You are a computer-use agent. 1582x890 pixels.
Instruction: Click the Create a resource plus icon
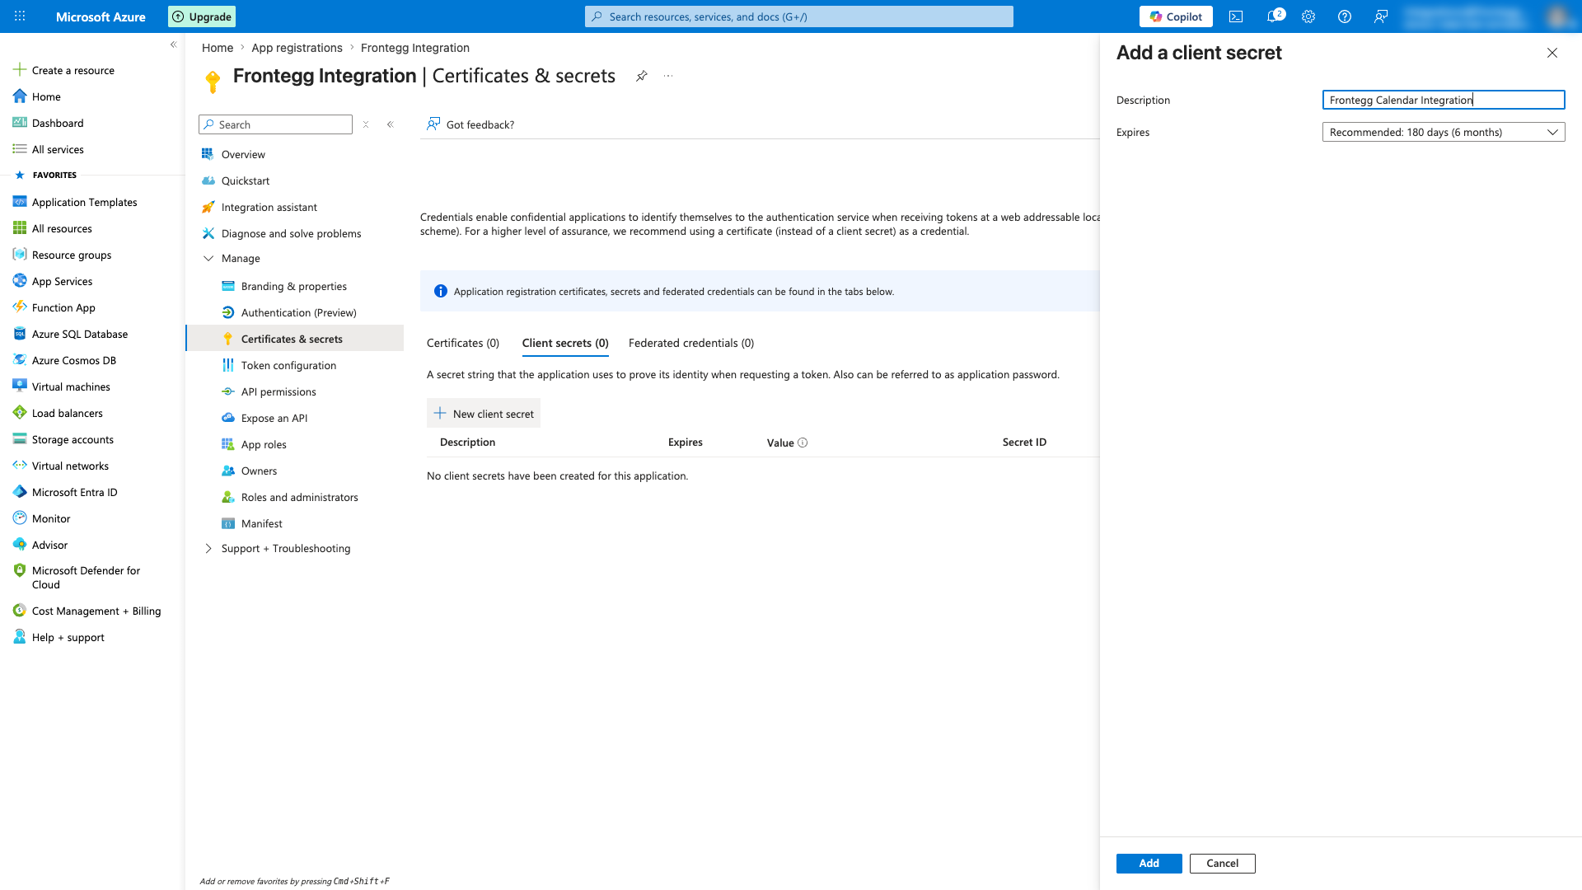click(x=20, y=70)
